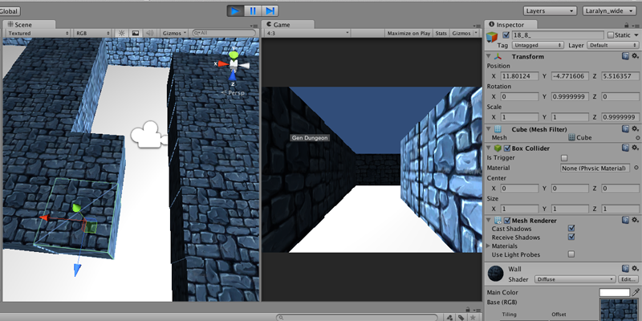The height and width of the screenshot is (321, 642).
Task: Uncheck Cast Shadows option
Action: [x=571, y=229]
